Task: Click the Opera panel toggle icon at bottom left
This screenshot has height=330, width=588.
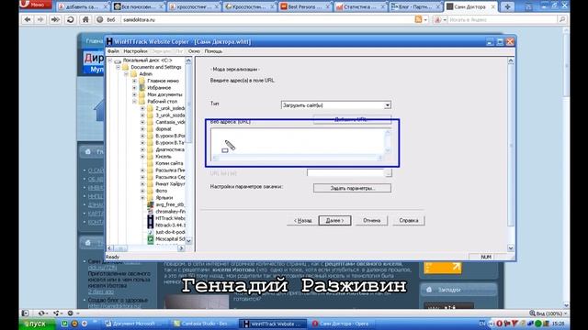Action: click(x=25, y=313)
